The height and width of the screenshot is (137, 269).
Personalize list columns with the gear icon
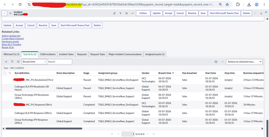(216, 62)
